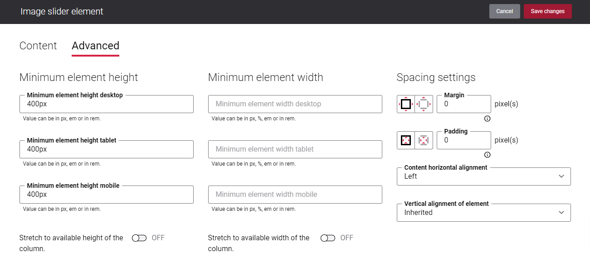Click the Margin value input field

(x=464, y=104)
